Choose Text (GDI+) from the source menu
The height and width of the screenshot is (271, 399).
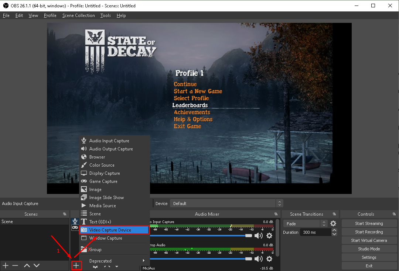pyautogui.click(x=114, y=222)
